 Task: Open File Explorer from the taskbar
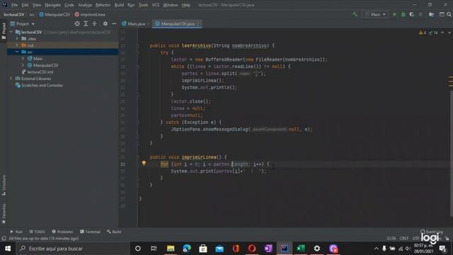coord(171,249)
